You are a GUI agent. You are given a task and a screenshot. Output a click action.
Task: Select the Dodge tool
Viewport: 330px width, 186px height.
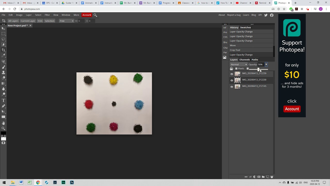tap(3, 94)
